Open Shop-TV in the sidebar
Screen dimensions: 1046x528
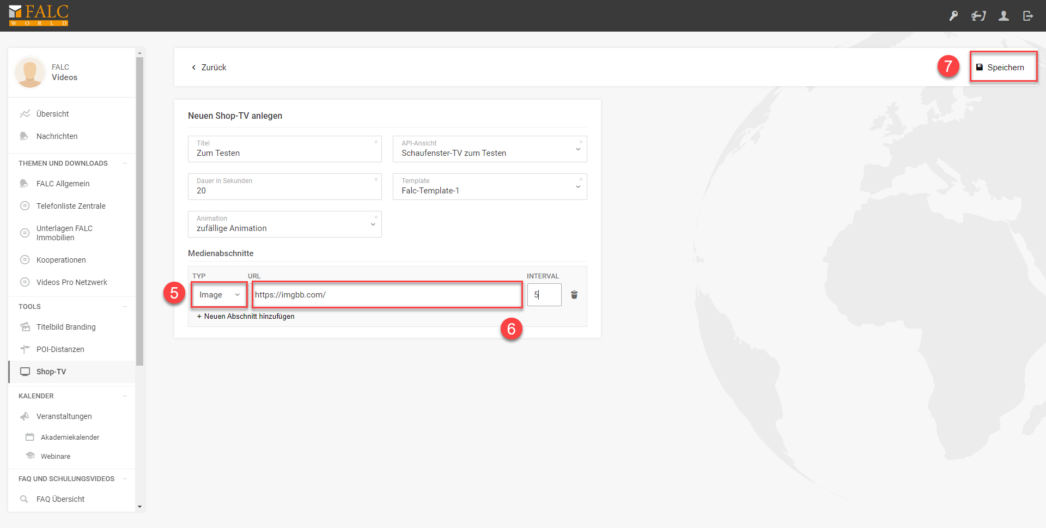coord(51,372)
